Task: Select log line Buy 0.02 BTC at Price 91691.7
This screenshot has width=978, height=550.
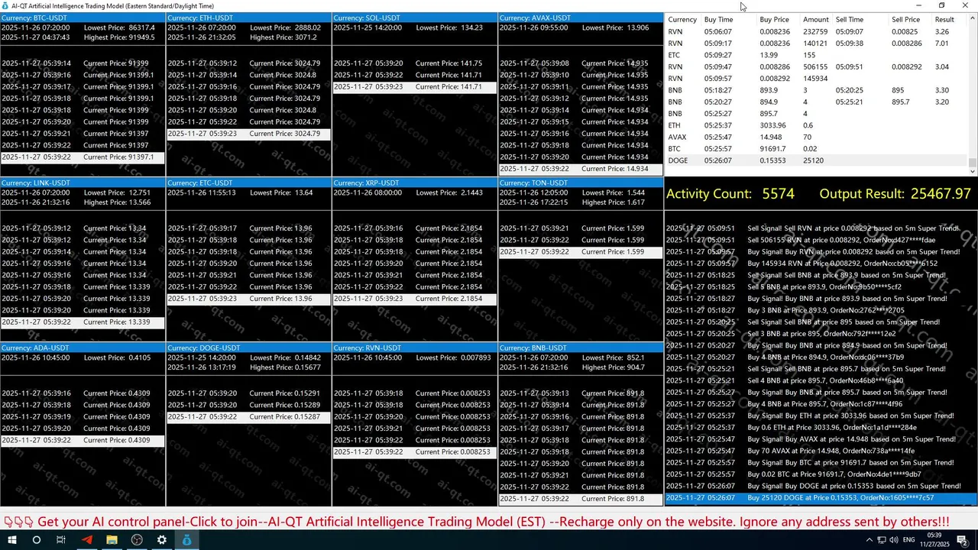Action: tap(821, 474)
